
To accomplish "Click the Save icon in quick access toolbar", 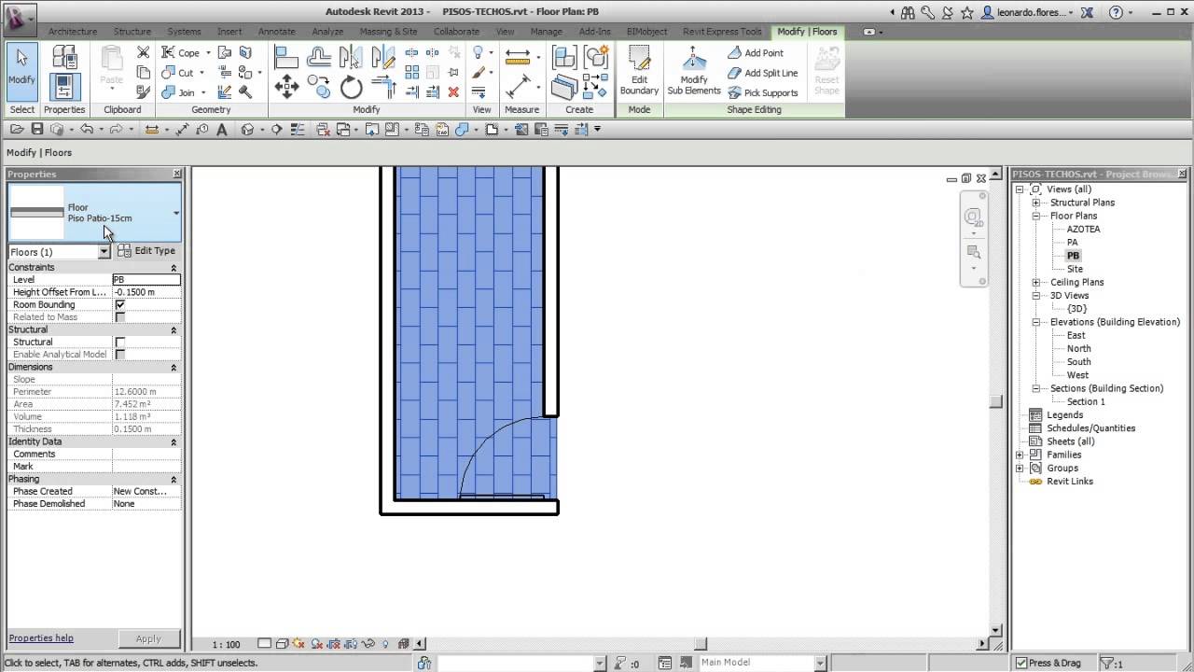I will click(37, 129).
